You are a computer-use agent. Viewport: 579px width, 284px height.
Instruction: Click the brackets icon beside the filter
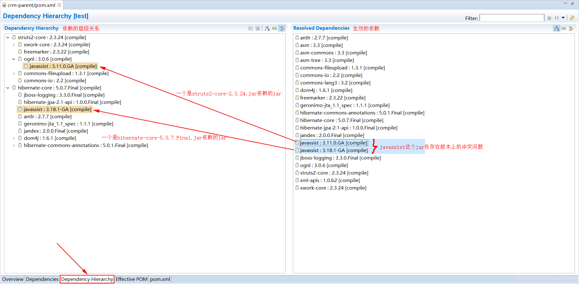click(x=557, y=18)
